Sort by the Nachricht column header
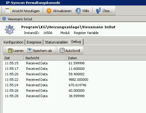This screenshot has height=113, width=146. tap(45, 58)
